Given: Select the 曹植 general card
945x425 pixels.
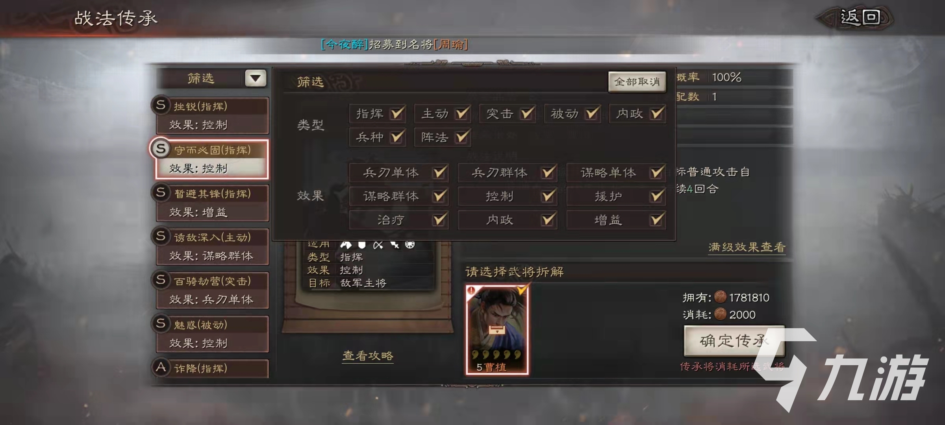Looking at the screenshot, I should (x=497, y=330).
